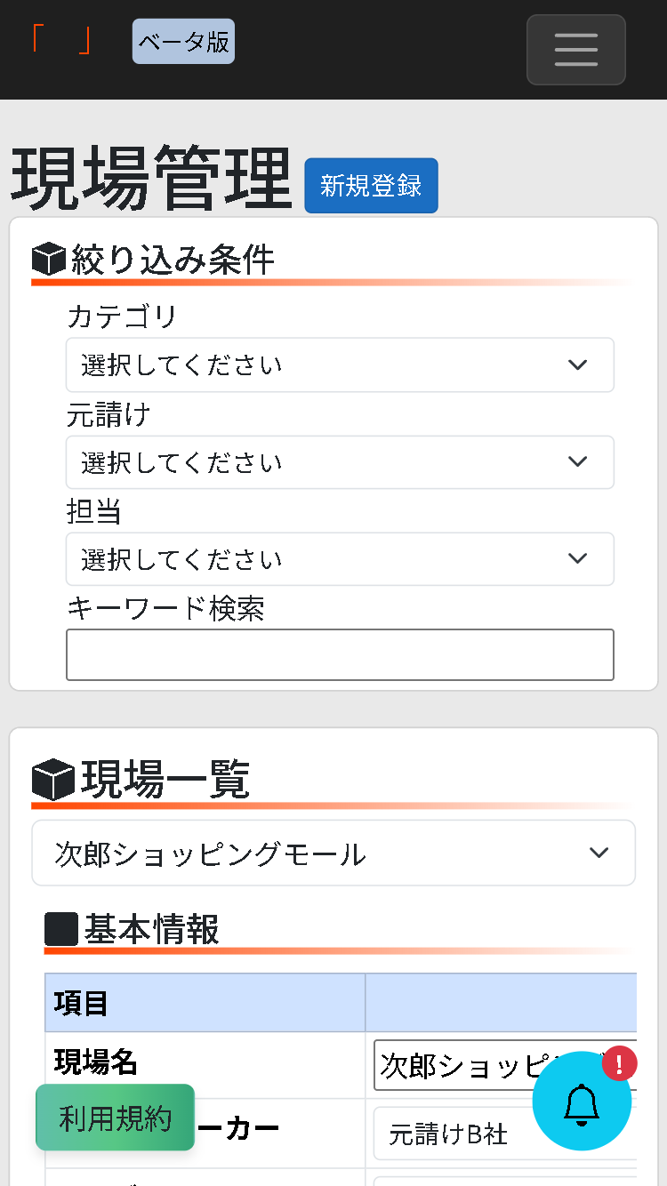Click the chevron on the 担当 selector

(x=577, y=558)
